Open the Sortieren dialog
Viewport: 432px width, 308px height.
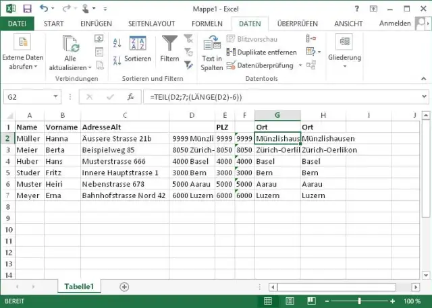pos(138,49)
